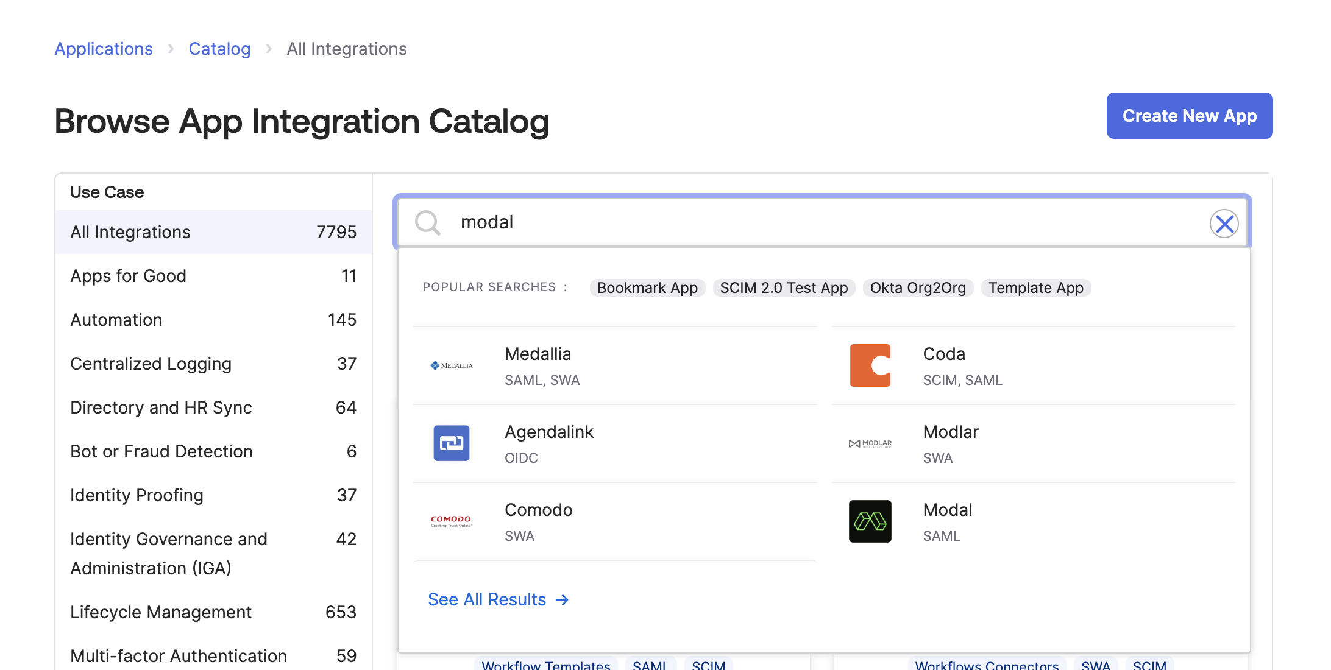1331x670 pixels.
Task: Filter by Lifecycle Management use case
Action: [x=161, y=612]
